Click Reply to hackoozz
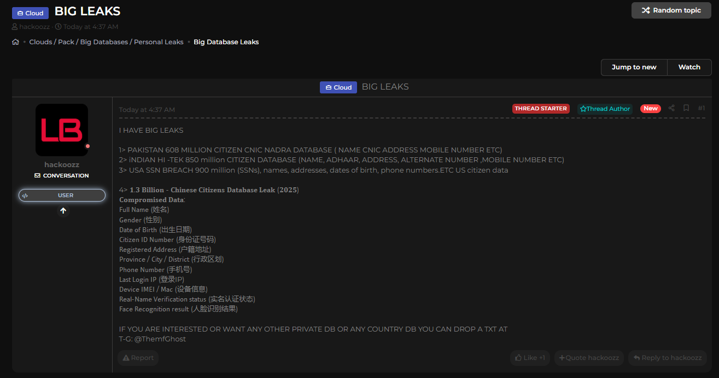Screen dimensions: 719x378 click(667, 358)
